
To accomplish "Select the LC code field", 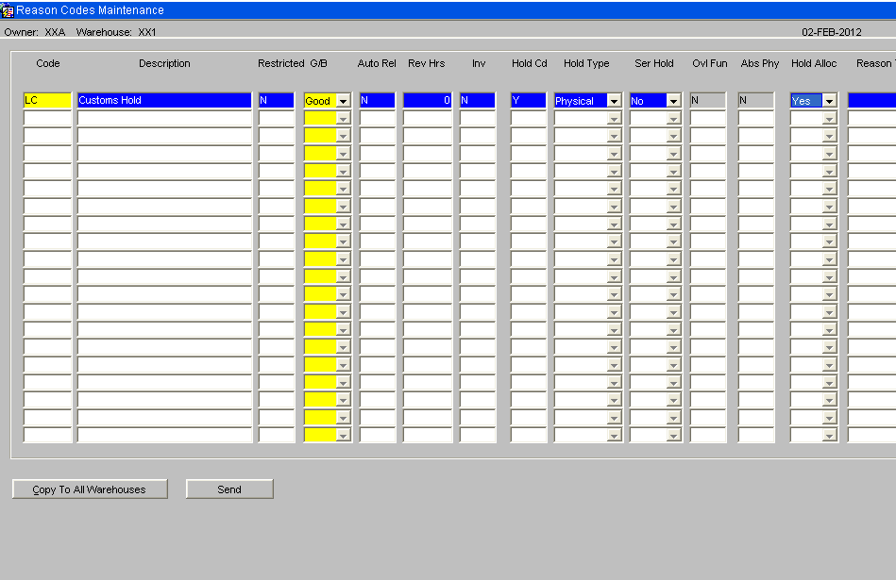I will tap(47, 101).
